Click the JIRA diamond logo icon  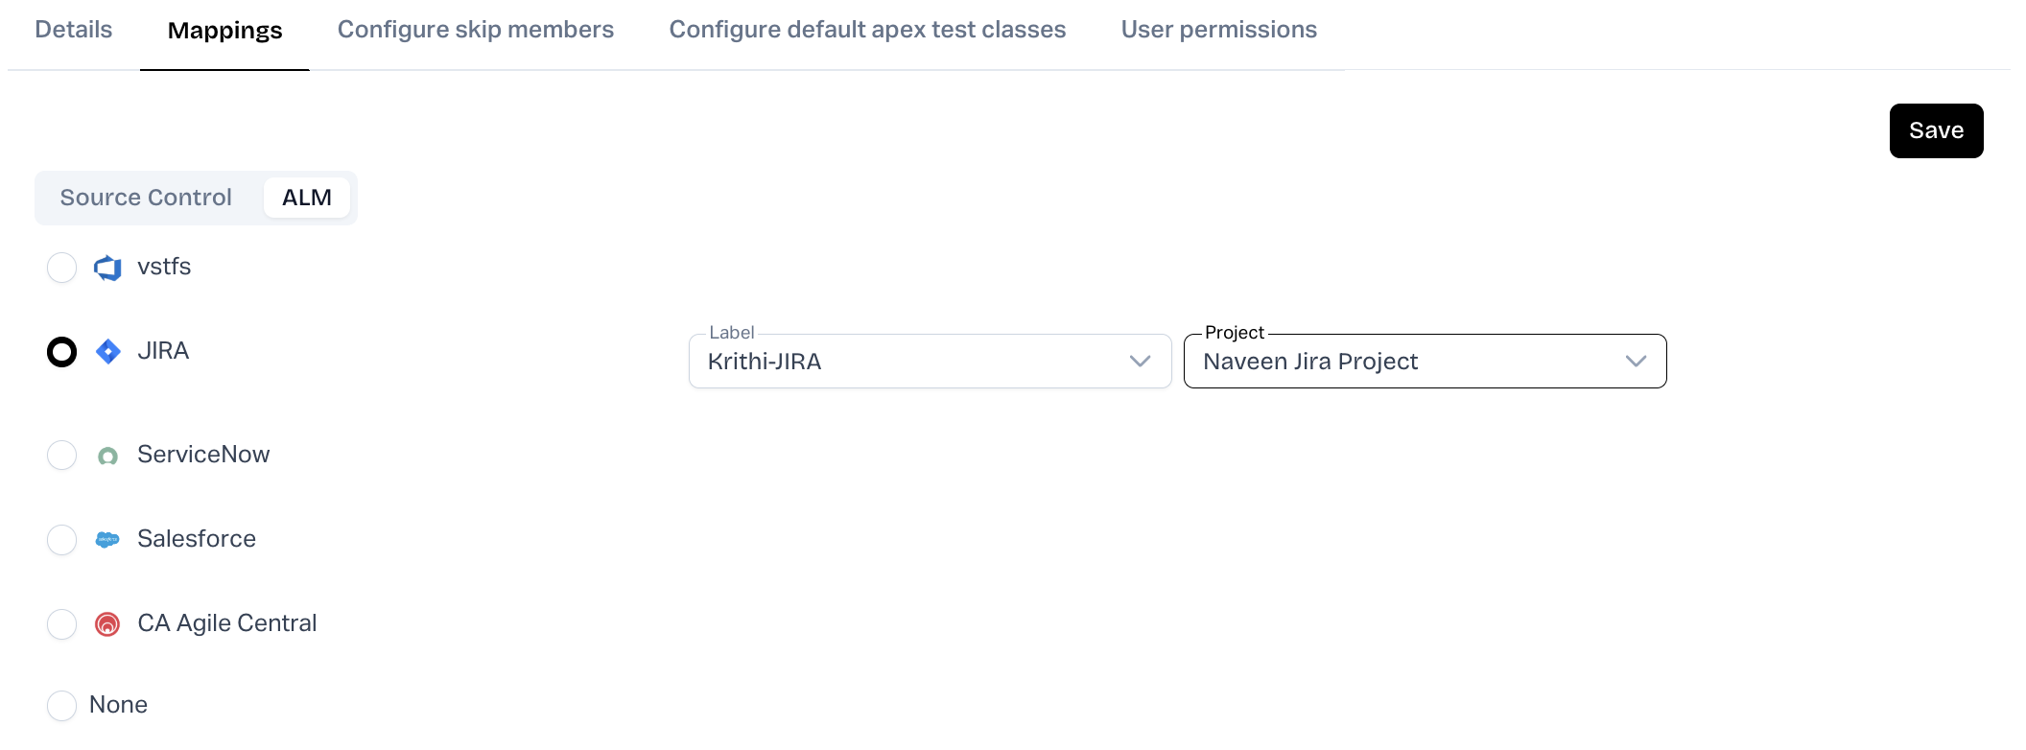pyautogui.click(x=108, y=352)
